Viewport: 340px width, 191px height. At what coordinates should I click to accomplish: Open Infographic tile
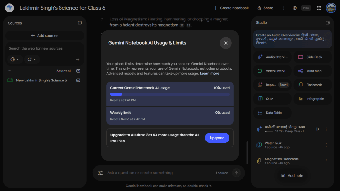click(x=313, y=99)
